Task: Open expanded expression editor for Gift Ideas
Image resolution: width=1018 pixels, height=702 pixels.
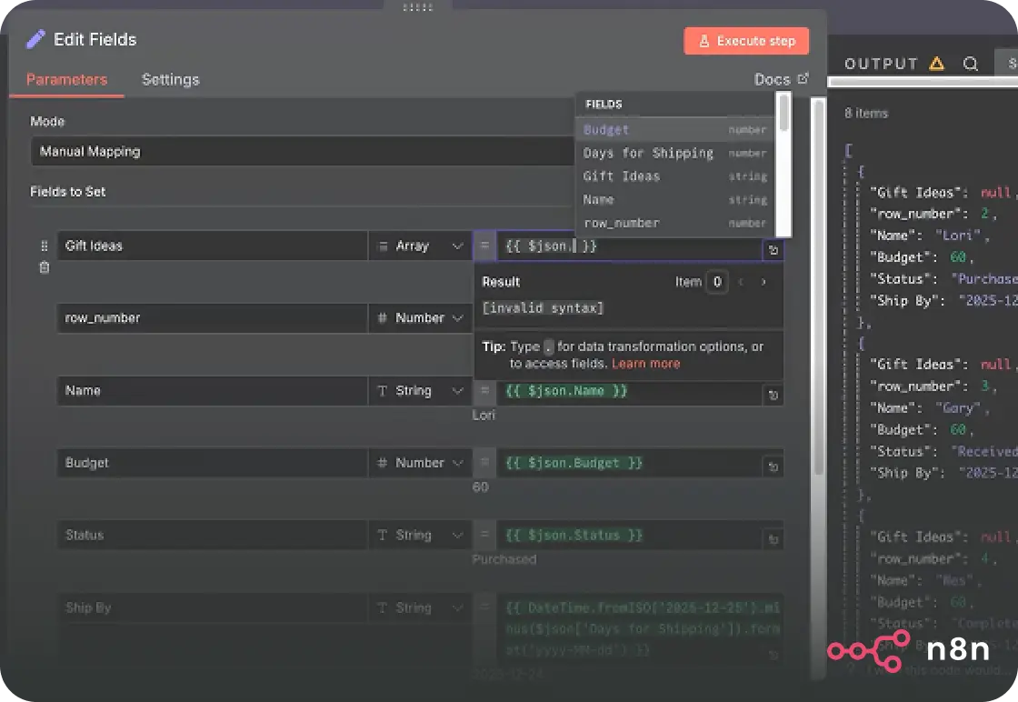Action: pyautogui.click(x=773, y=250)
